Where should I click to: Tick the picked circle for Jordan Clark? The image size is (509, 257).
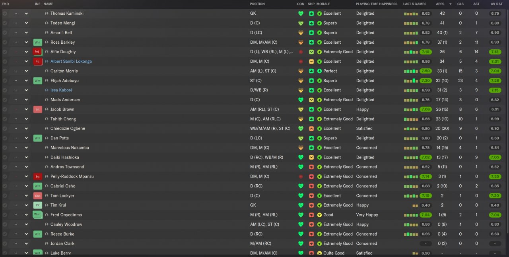(x=5, y=243)
